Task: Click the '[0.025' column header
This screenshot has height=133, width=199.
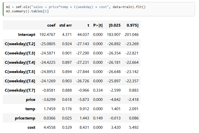Action: [x=115, y=25]
